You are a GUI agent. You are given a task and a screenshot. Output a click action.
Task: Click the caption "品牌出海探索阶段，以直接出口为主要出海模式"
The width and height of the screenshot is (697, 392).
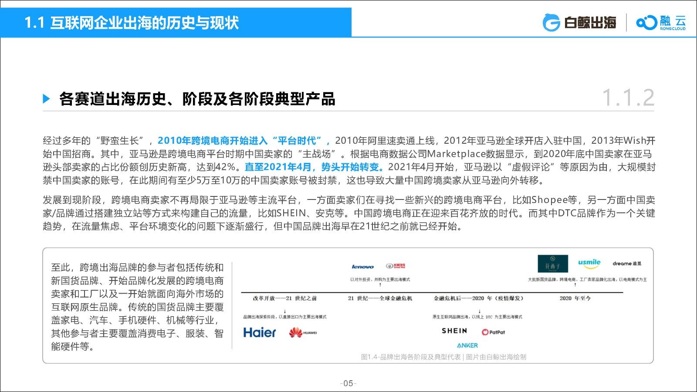[285, 317]
